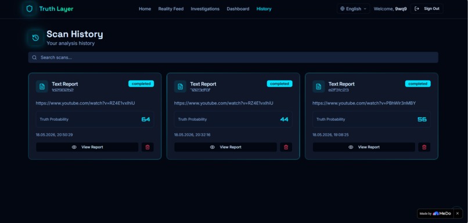The image size is (468, 223).
Task: View Report for the scan scoring 44
Action: click(x=226, y=147)
